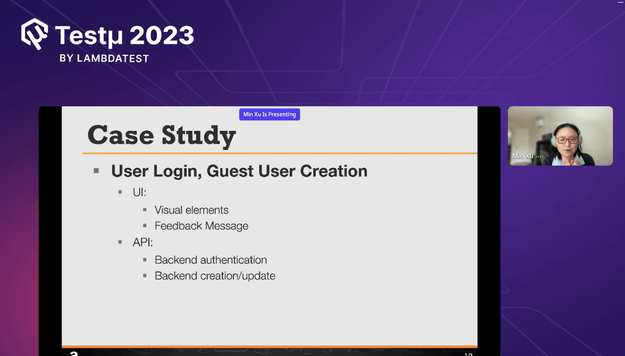Click the bullet marker next to UI:
This screenshot has height=356, width=625.
tap(120, 192)
